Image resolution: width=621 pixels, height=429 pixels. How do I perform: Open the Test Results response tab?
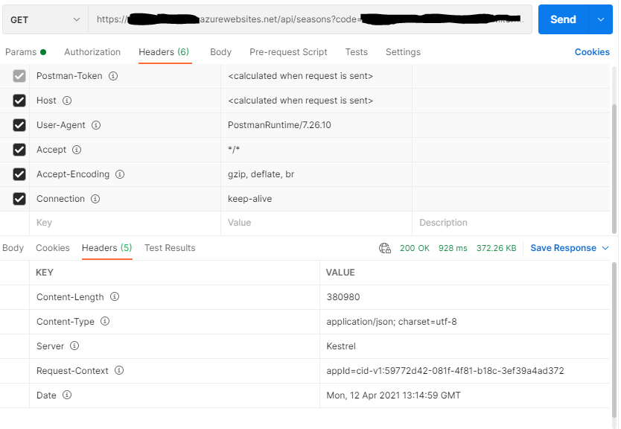170,248
